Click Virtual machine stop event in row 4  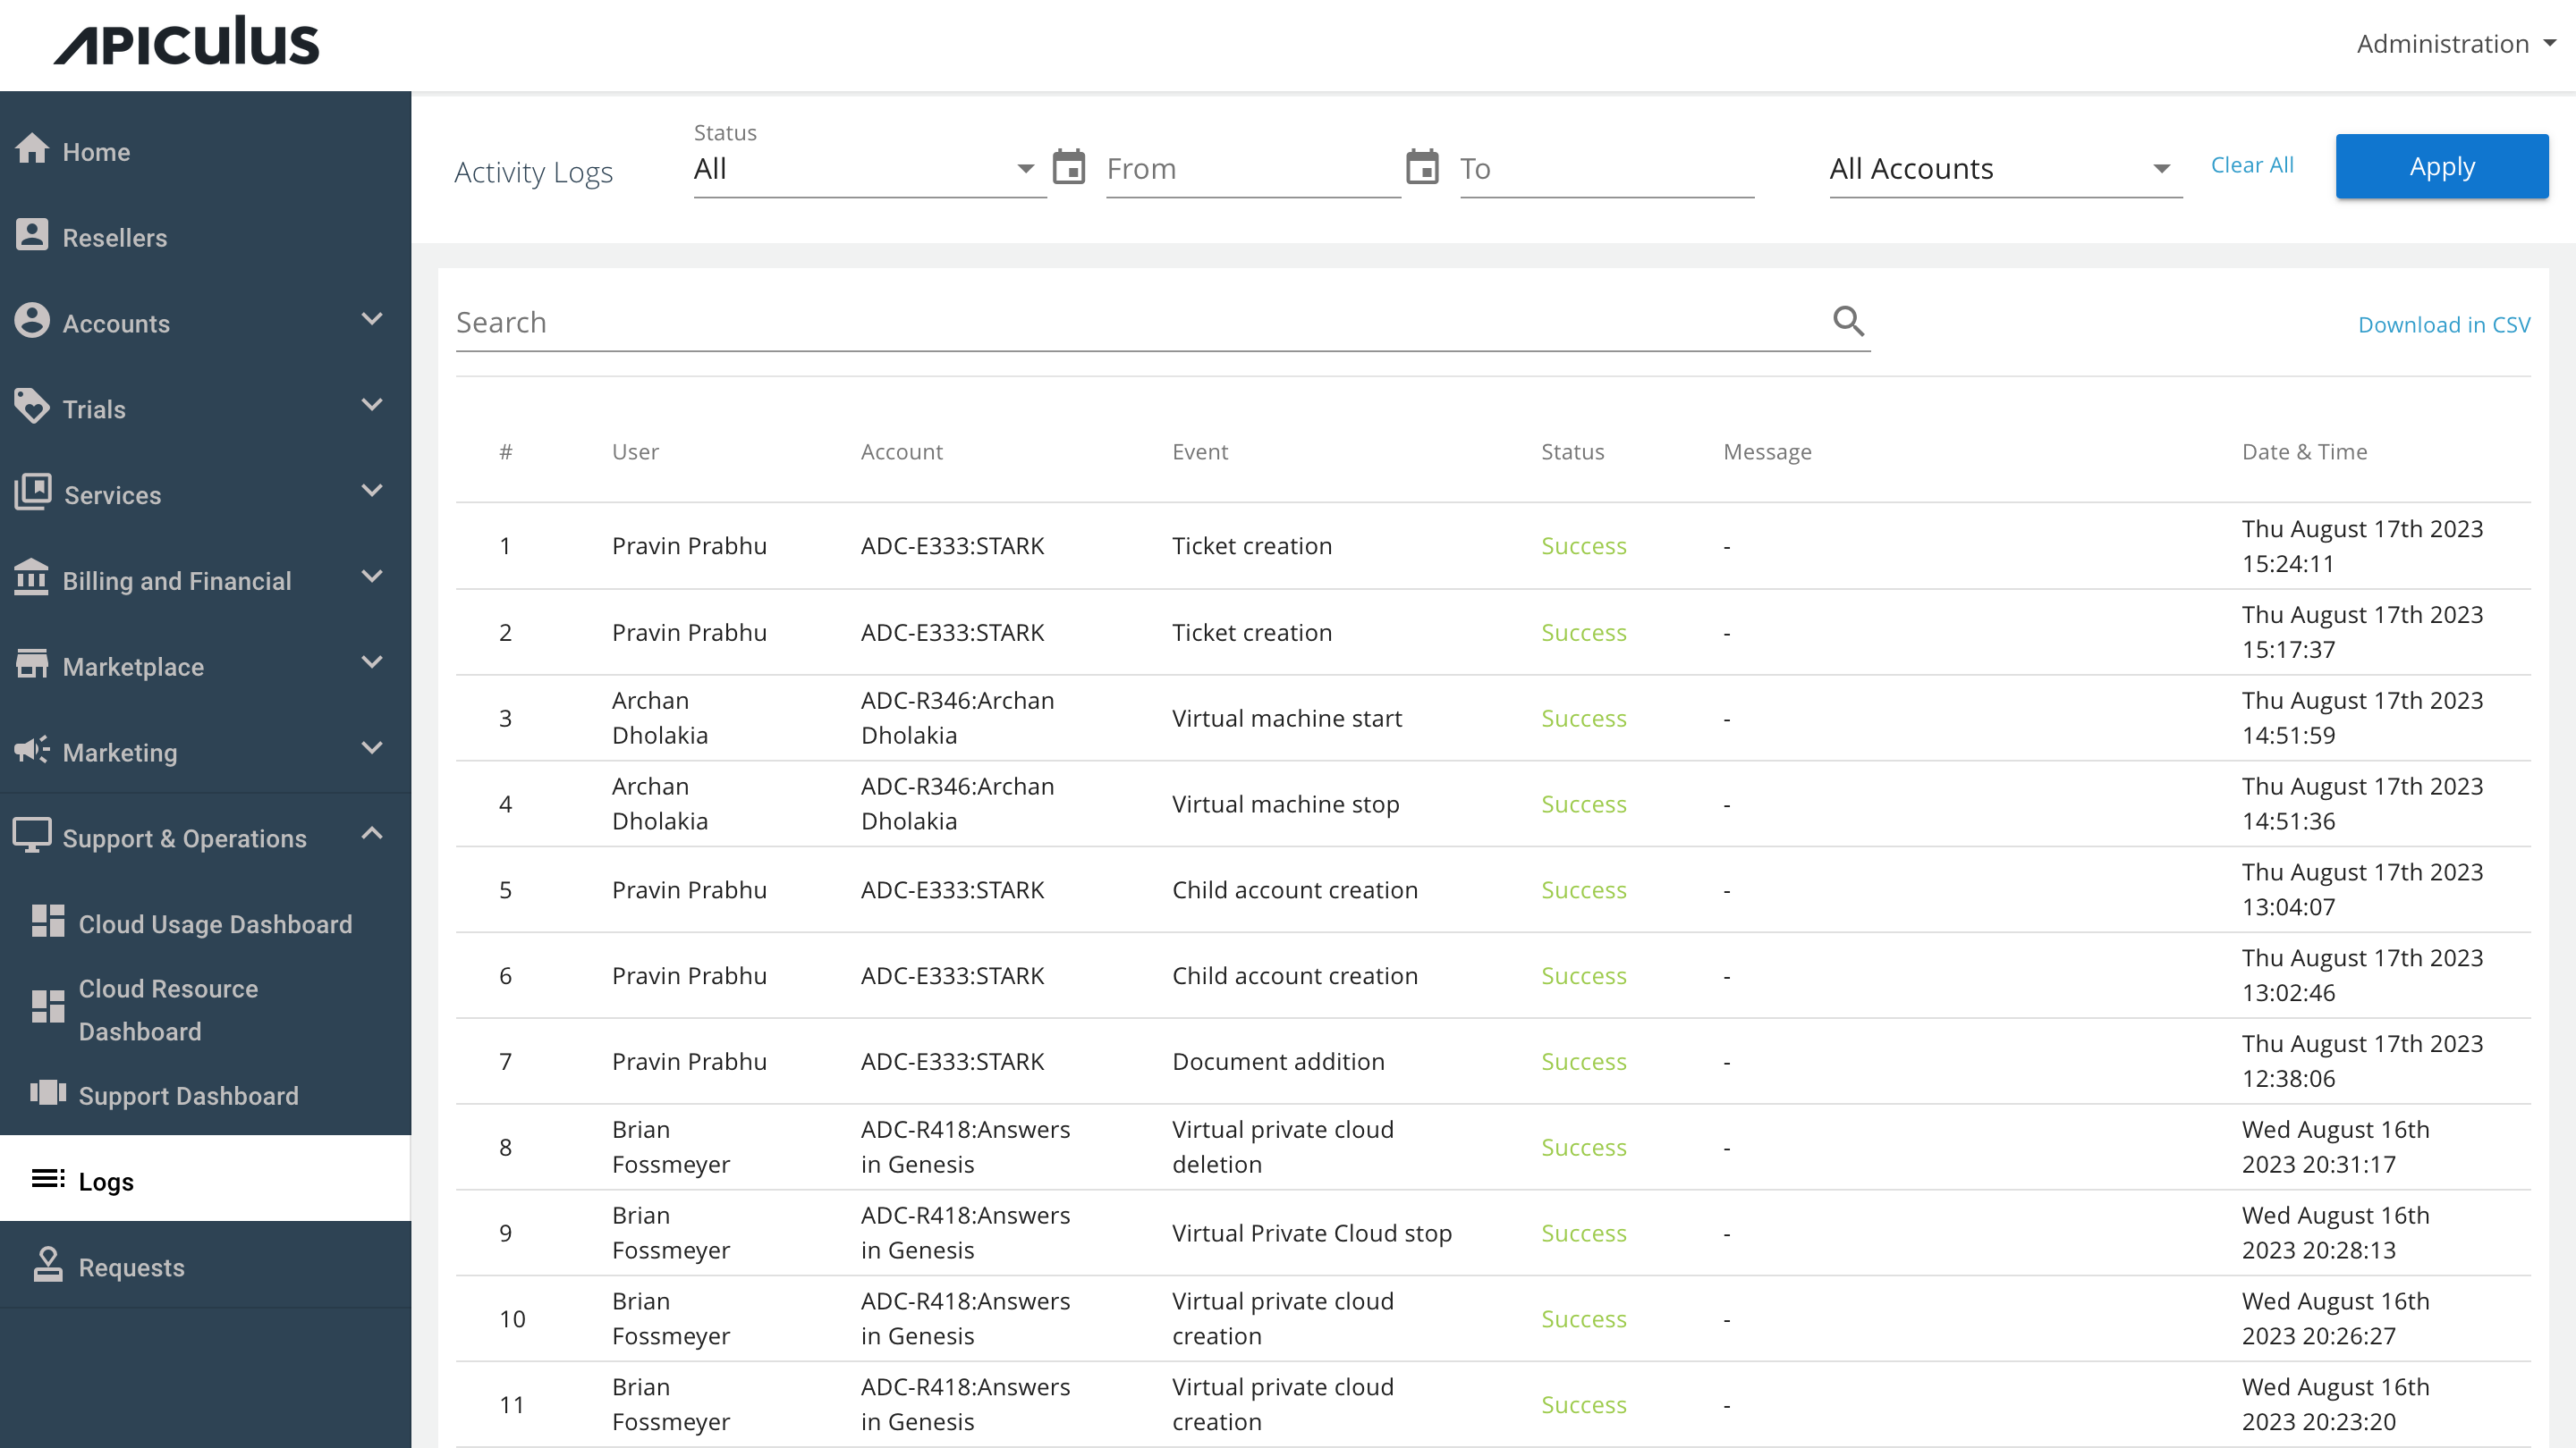pyautogui.click(x=1286, y=804)
